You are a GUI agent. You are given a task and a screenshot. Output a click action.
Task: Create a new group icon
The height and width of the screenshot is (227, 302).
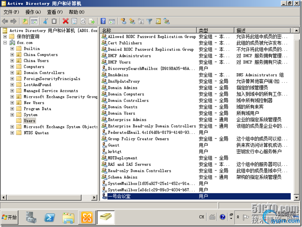[x=132, y=21]
